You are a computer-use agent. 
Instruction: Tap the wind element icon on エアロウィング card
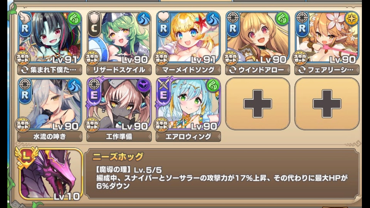click(x=213, y=86)
